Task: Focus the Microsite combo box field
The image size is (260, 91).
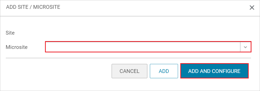Action: pos(143,47)
